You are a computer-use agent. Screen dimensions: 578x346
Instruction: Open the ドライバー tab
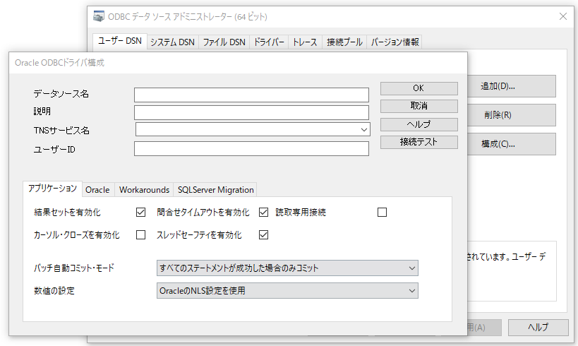[269, 42]
